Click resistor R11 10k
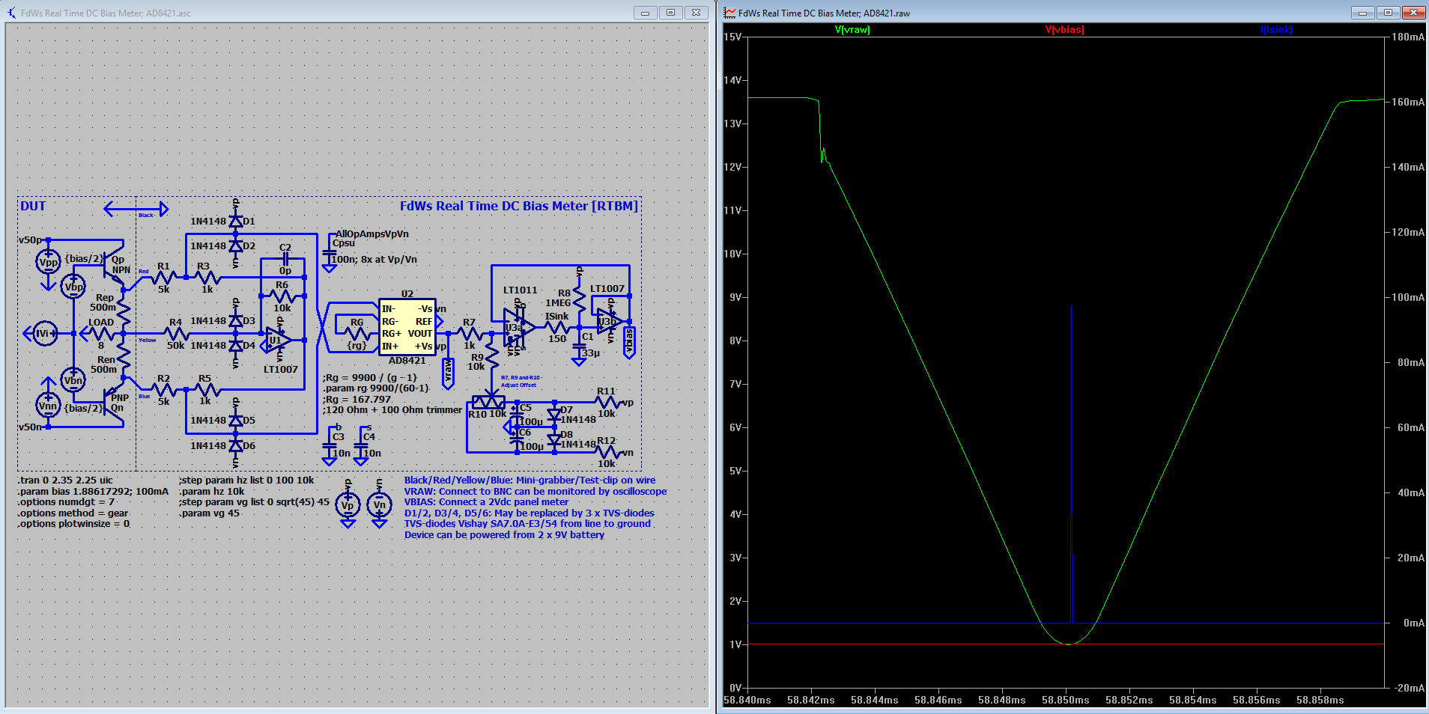Viewport: 1429px width, 714px height. 607,403
